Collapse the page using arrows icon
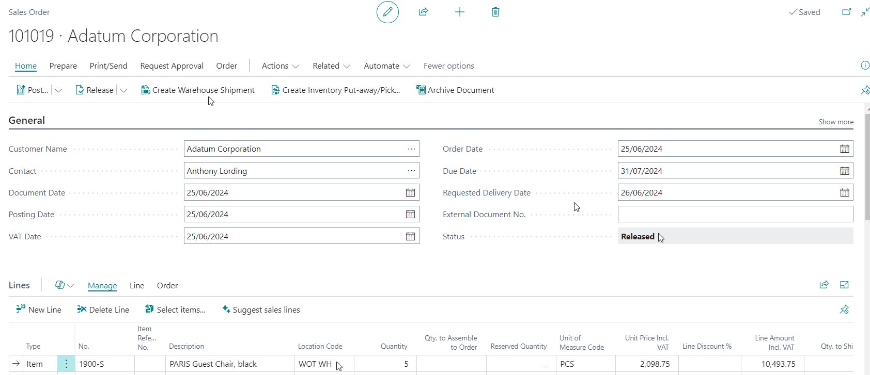Screen dimensions: 870x375 [865, 12]
